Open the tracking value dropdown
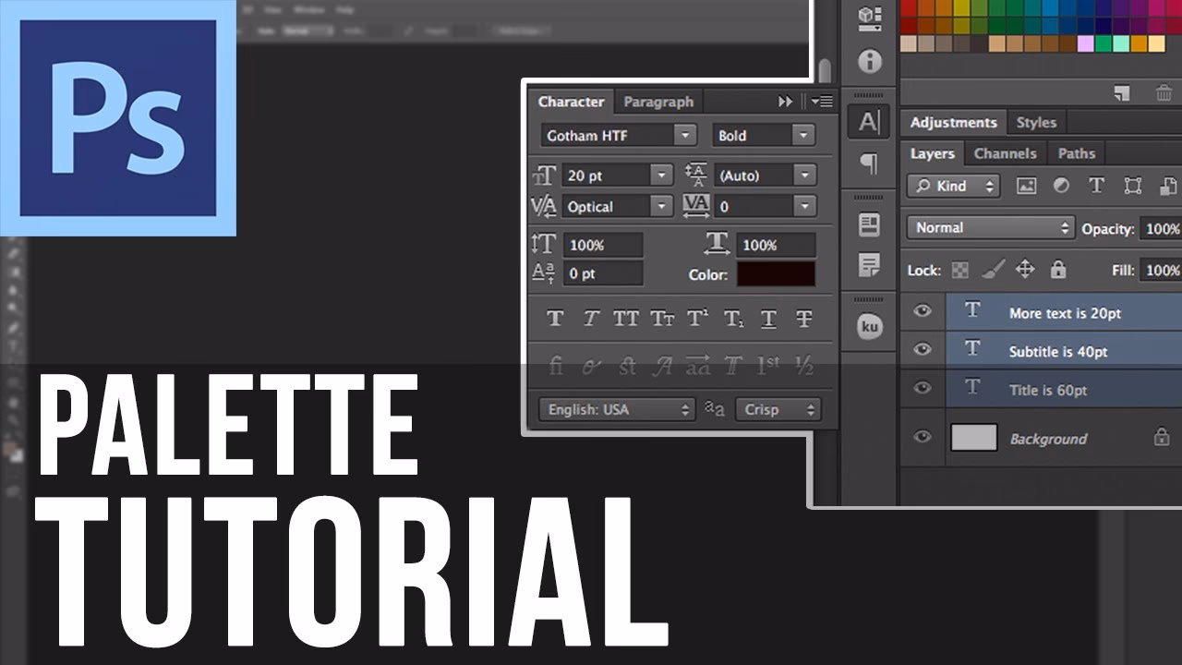The height and width of the screenshot is (665, 1182). point(805,206)
